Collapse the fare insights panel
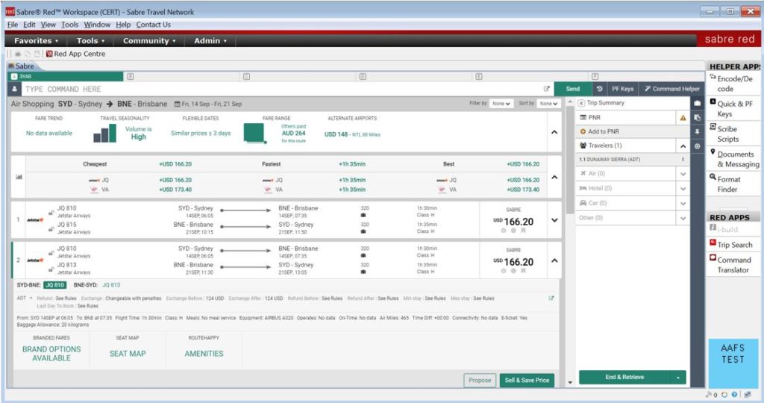Screen dimensions: 764x403 (x=554, y=132)
